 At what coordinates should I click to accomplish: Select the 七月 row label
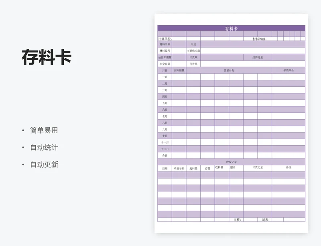pos(165,116)
